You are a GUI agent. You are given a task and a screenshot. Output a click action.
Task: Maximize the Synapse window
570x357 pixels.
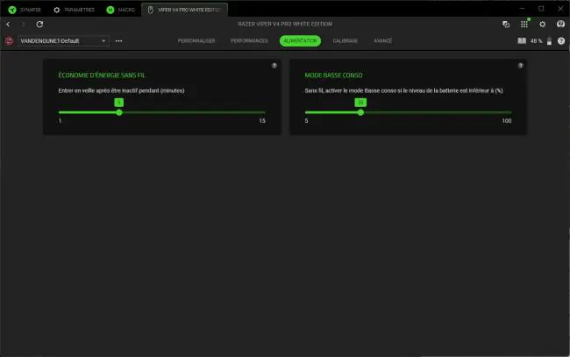tap(541, 9)
